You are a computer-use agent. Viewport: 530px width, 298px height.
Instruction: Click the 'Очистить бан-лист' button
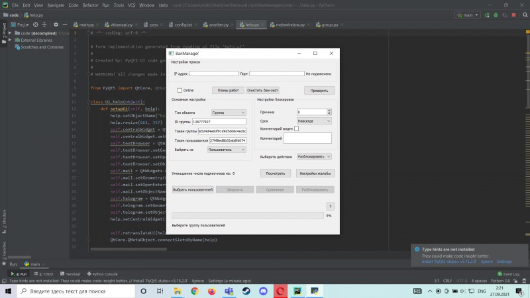point(262,90)
